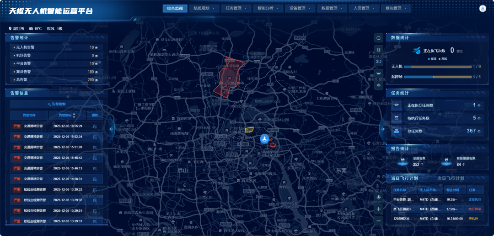Screen dimensions: 494x236
Task: Open the map search tool icon
Action: click(378, 38)
